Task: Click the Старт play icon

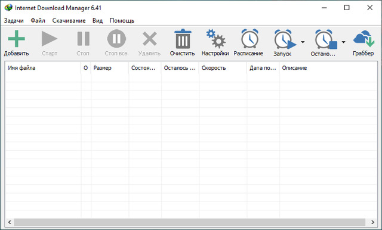Action: (x=50, y=39)
